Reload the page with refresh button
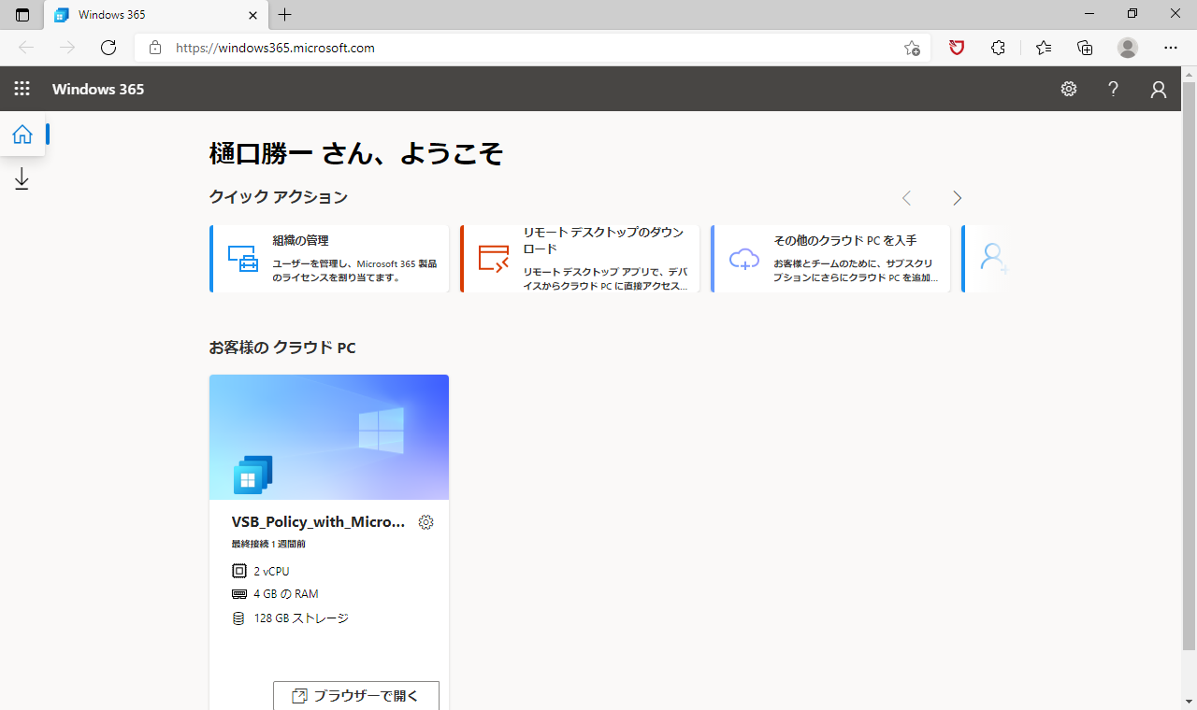This screenshot has height=710, width=1197. pyautogui.click(x=108, y=48)
